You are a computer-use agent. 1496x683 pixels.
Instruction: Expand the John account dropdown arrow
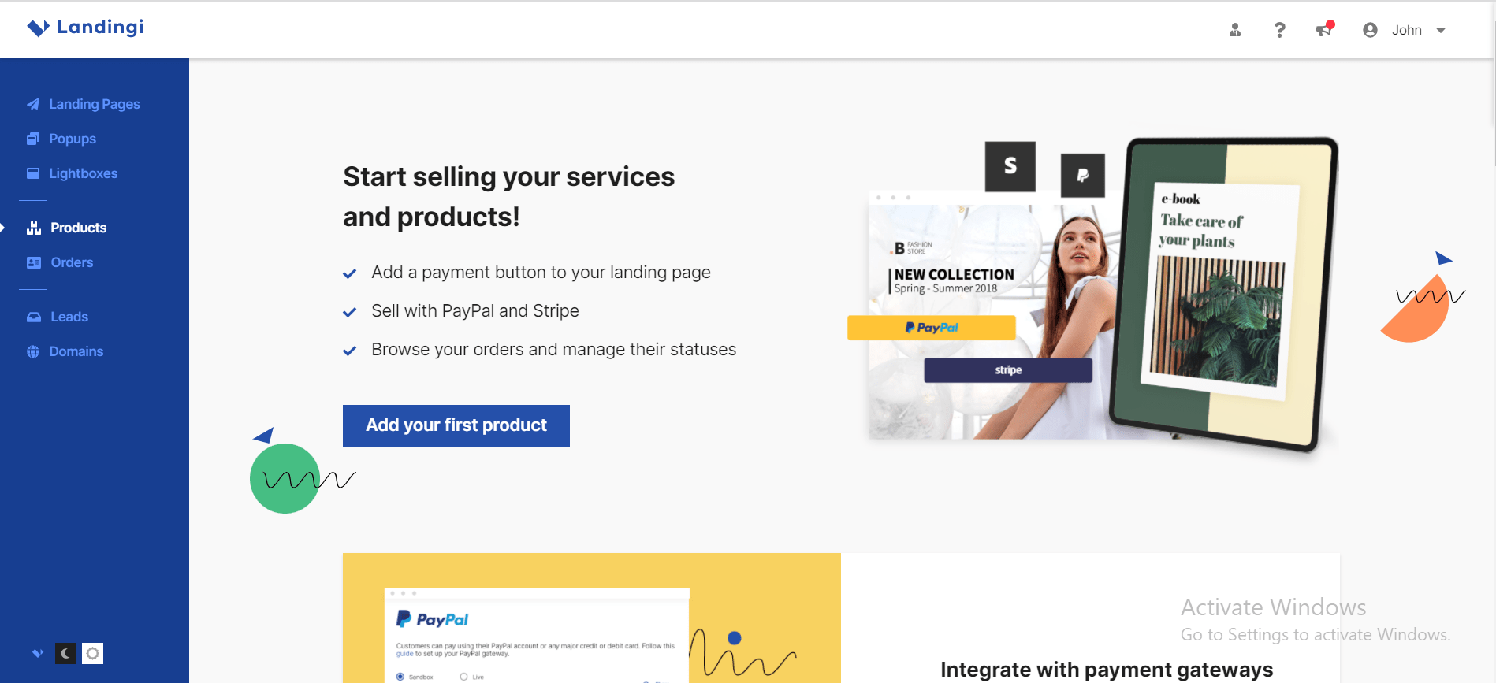1441,31
